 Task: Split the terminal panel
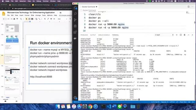[x=181, y=35]
